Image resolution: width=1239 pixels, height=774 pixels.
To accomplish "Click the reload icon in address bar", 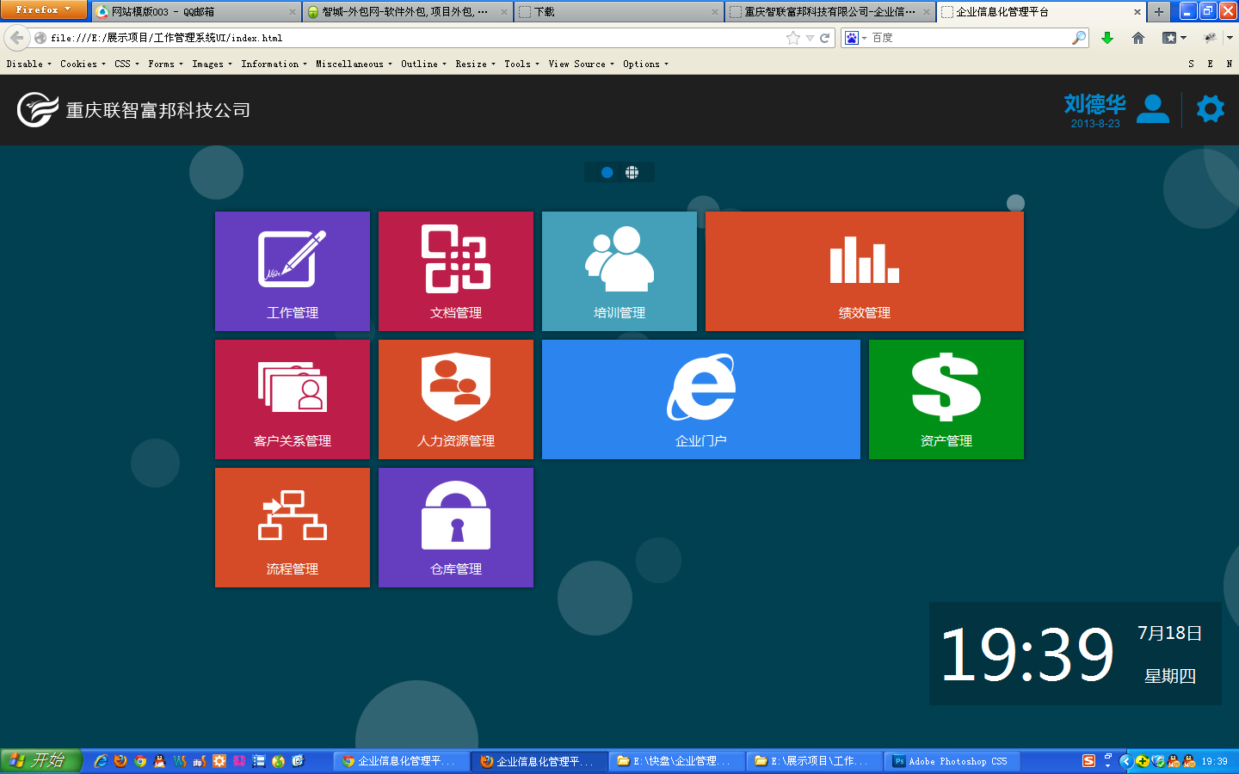I will pos(825,38).
